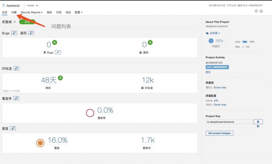
Task: Click inside the Project Key field
Action: [x=229, y=122]
